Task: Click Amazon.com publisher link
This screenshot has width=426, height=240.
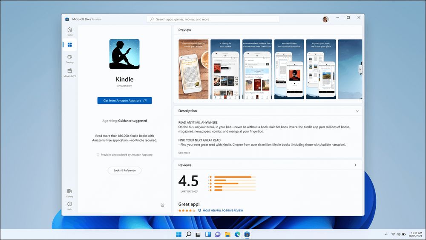Action: click(124, 86)
